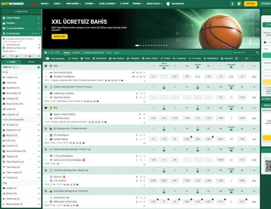The image size is (271, 209).
Task: Open Vegas Golden Knights match
Action: point(64,114)
